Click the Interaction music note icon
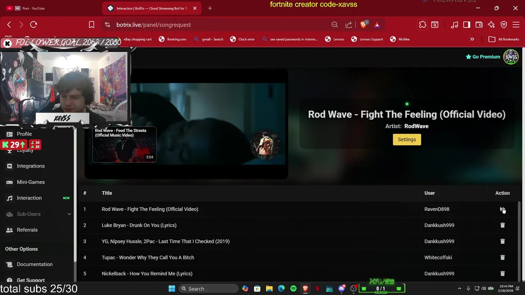Image resolution: width=525 pixels, height=295 pixels. pos(9,198)
